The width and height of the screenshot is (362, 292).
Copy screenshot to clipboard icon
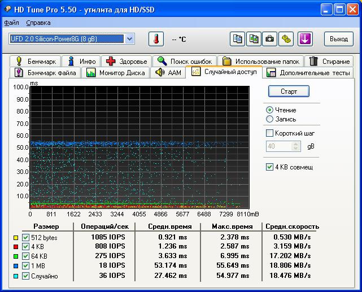pos(254,39)
